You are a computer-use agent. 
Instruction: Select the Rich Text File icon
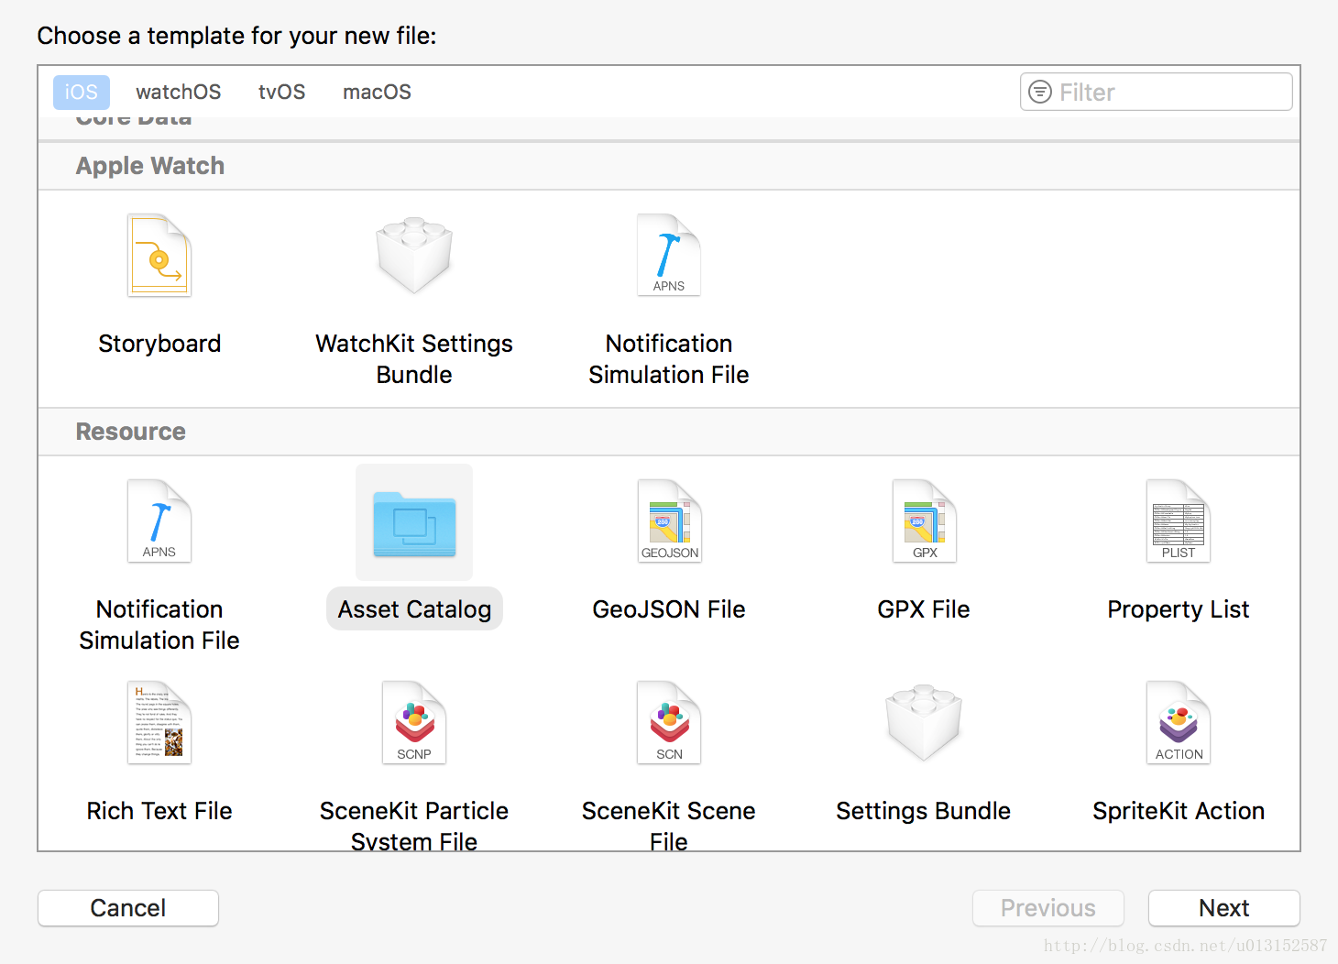click(x=159, y=723)
